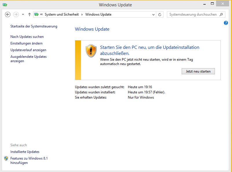Refresh the Windows Update page
Screen dimensions: 232x172
[x=160, y=15]
